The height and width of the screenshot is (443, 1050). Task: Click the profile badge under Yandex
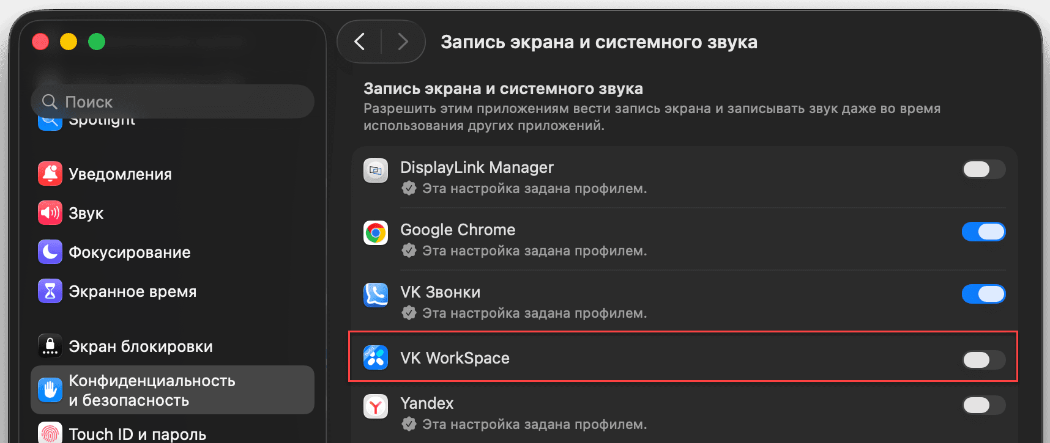click(409, 424)
